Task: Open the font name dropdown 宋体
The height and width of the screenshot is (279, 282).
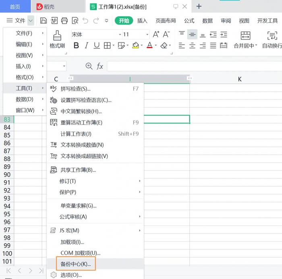Action: click(x=120, y=34)
